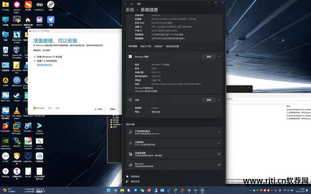
Task: Select 域或工作组 related link
Action: tap(146, 46)
